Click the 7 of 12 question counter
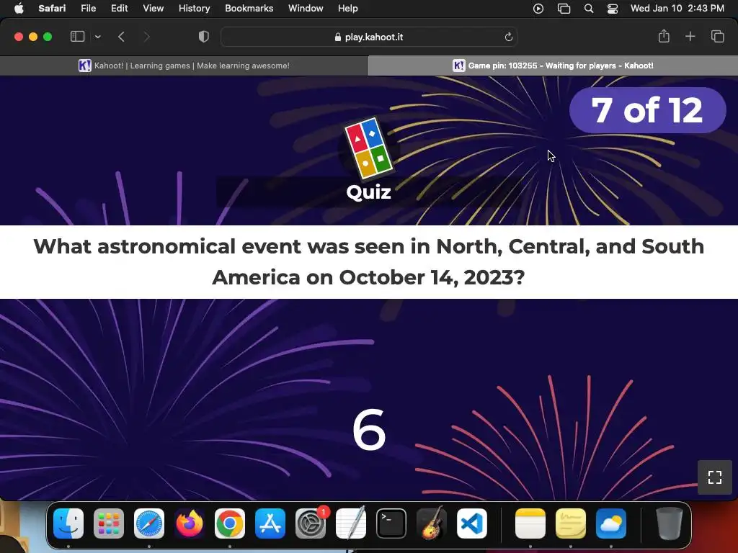Image resolution: width=738 pixels, height=553 pixels. tap(647, 110)
